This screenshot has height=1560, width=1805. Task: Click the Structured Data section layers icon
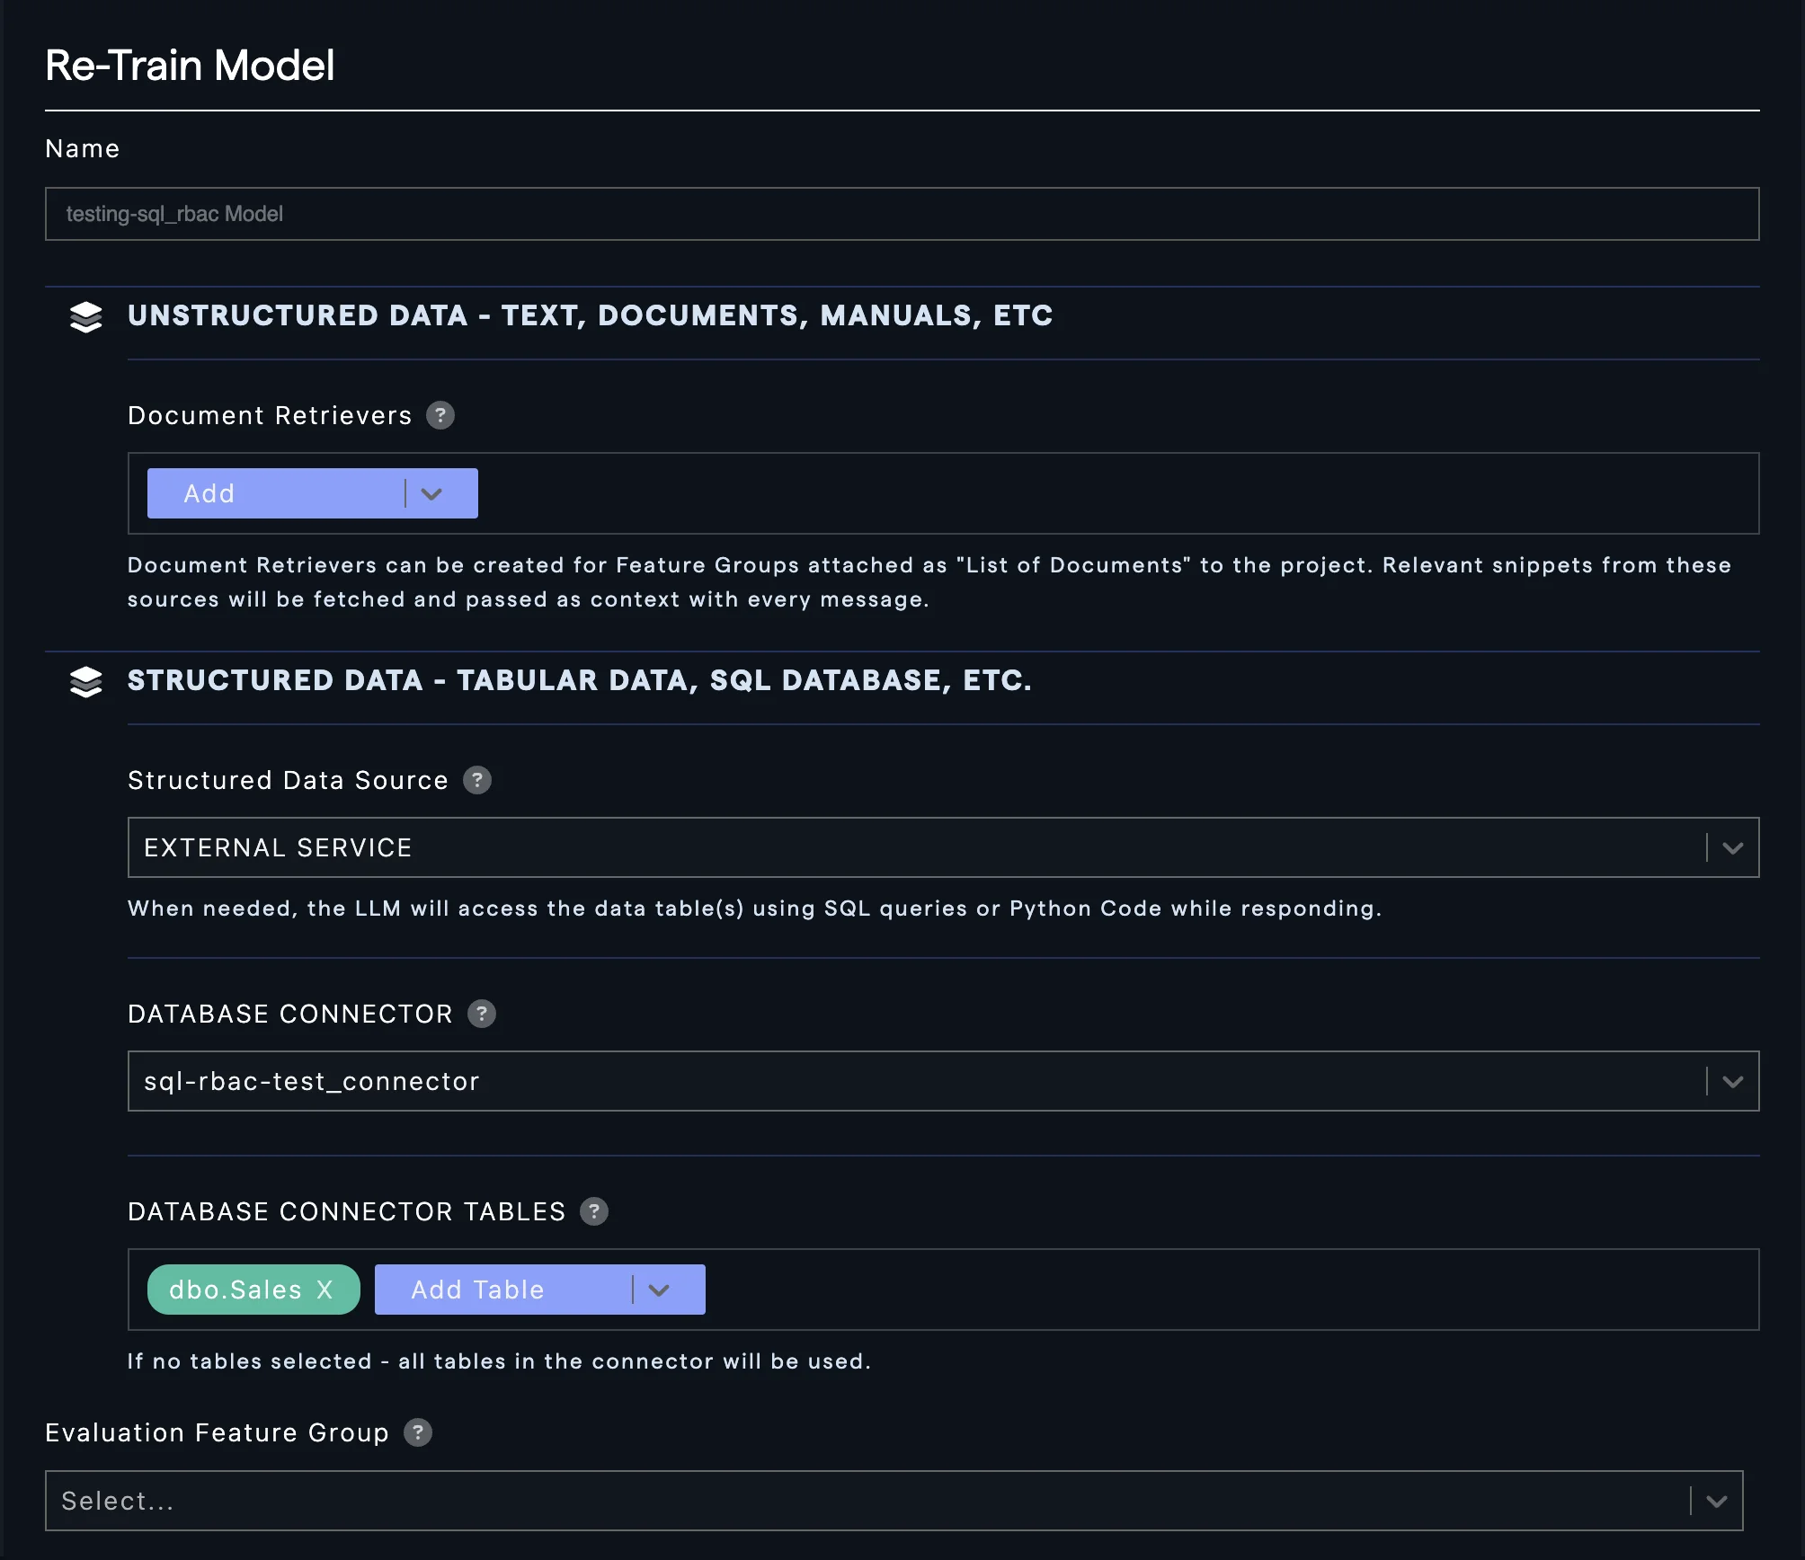point(86,681)
